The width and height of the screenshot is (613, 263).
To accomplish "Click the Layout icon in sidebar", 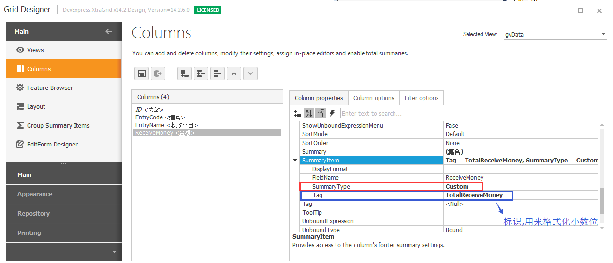I will click(20, 106).
